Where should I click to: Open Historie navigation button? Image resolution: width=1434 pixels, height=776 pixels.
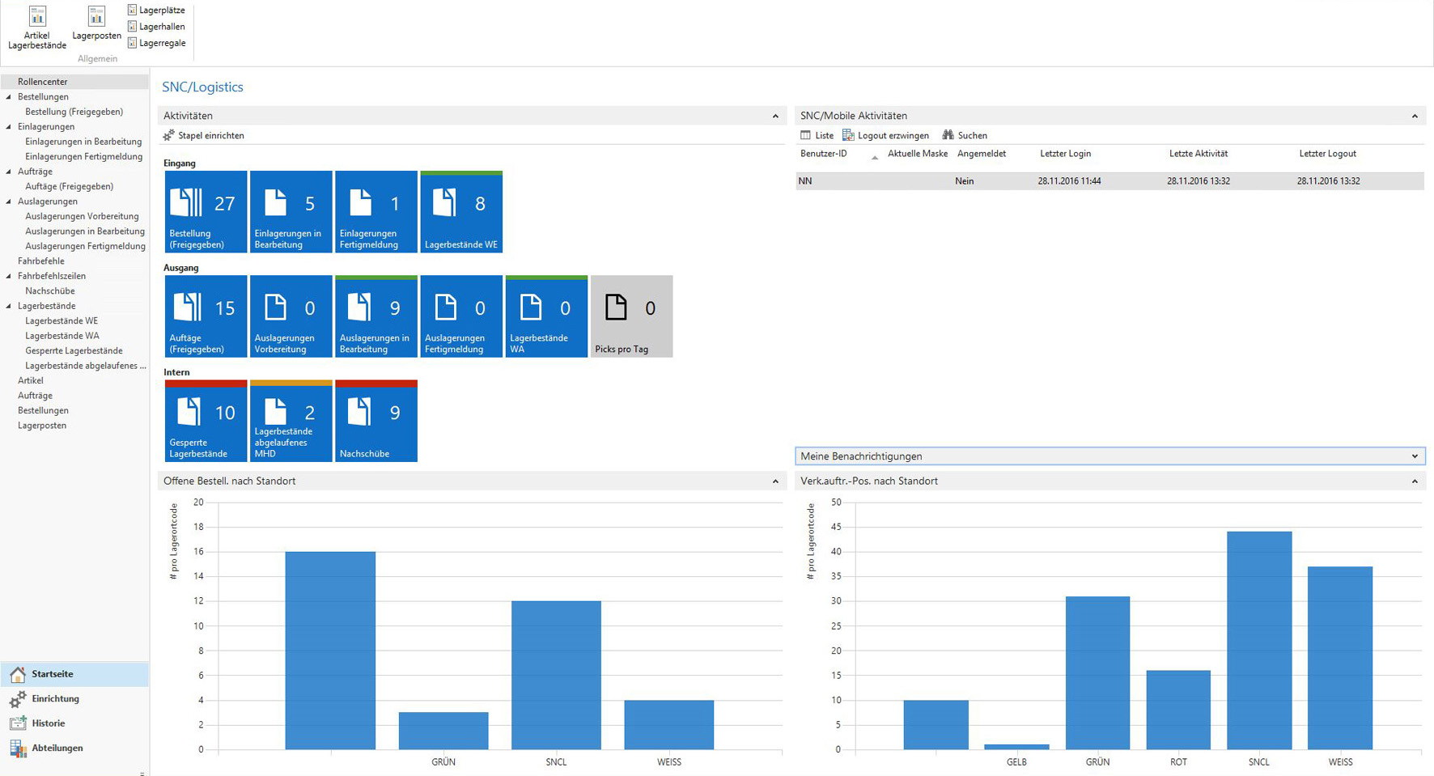74,723
